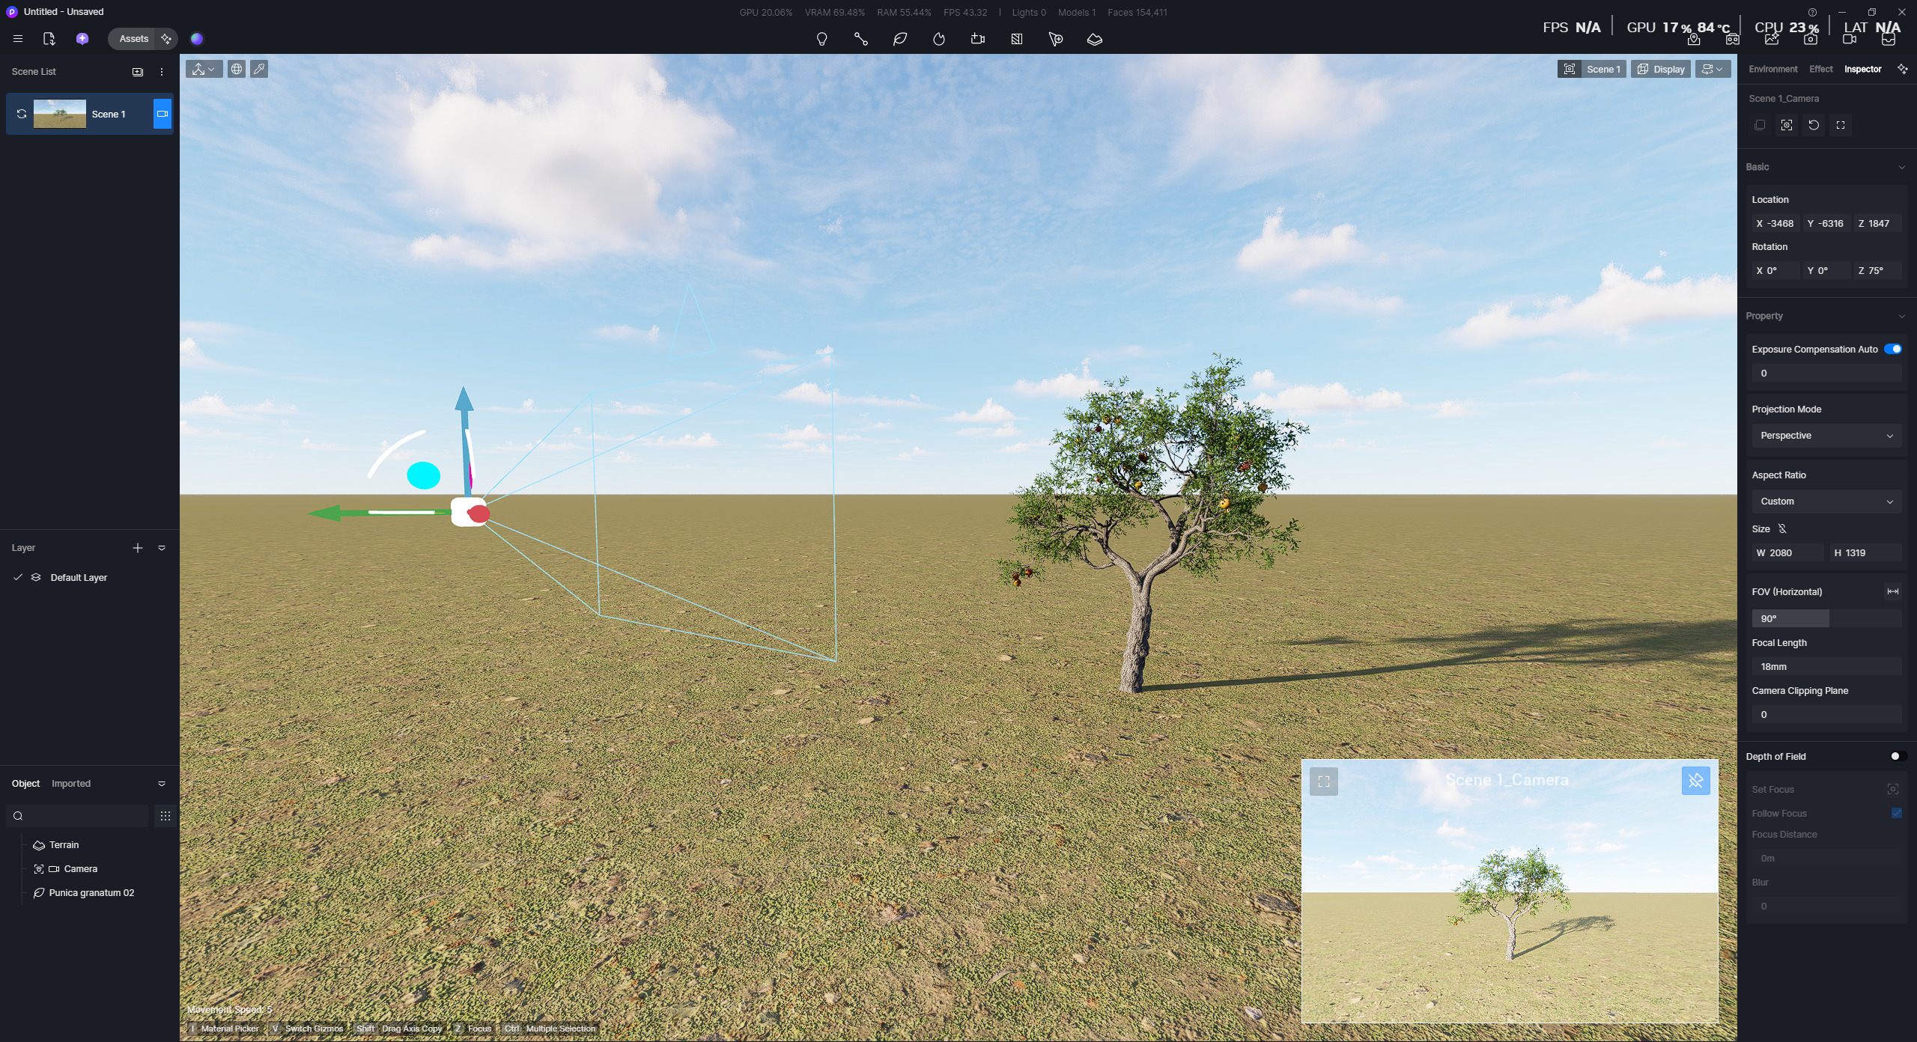Collapse the Basic section chevron
The height and width of the screenshot is (1042, 1917).
pyautogui.click(x=1901, y=167)
